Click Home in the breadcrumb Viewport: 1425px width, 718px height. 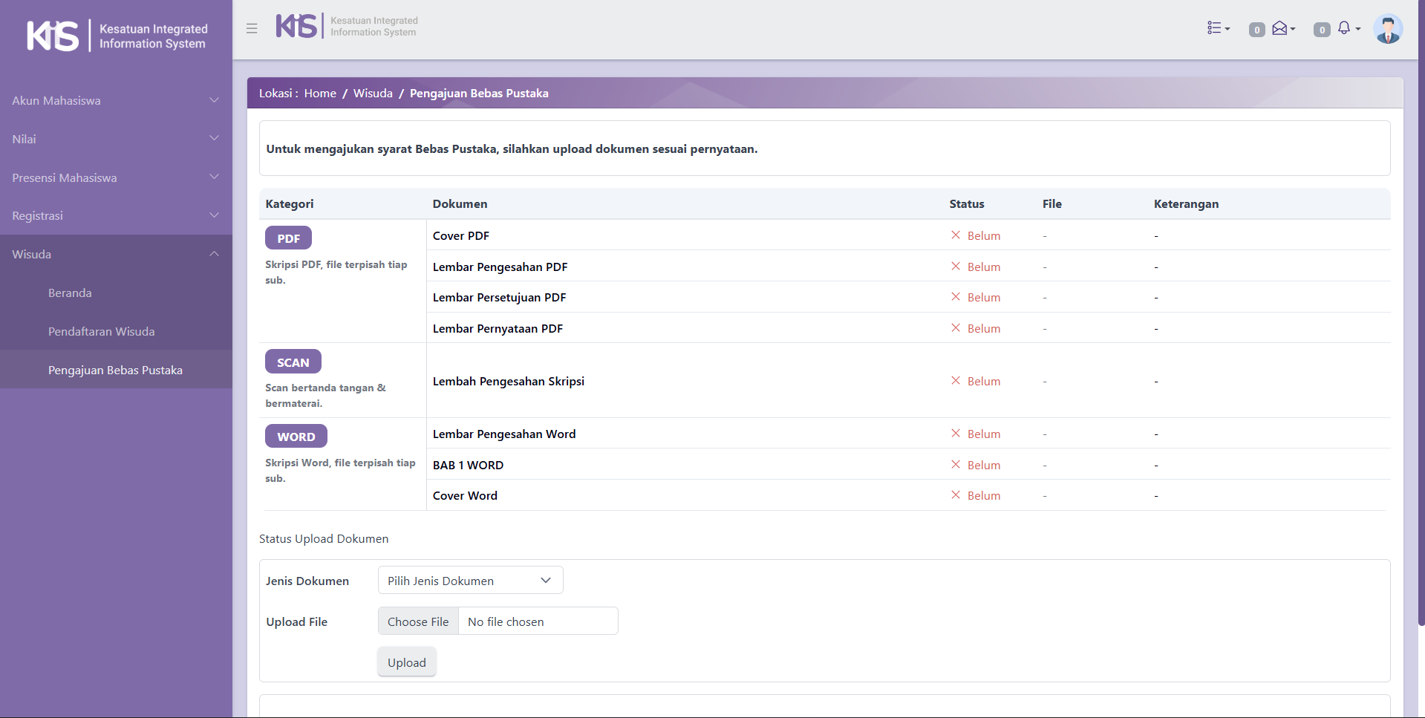(x=320, y=94)
